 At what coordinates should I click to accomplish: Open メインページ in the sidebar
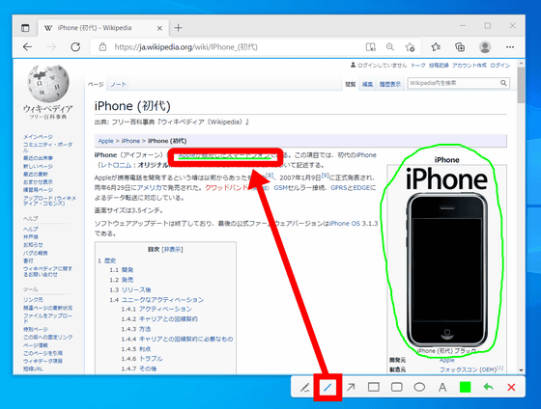tap(38, 137)
